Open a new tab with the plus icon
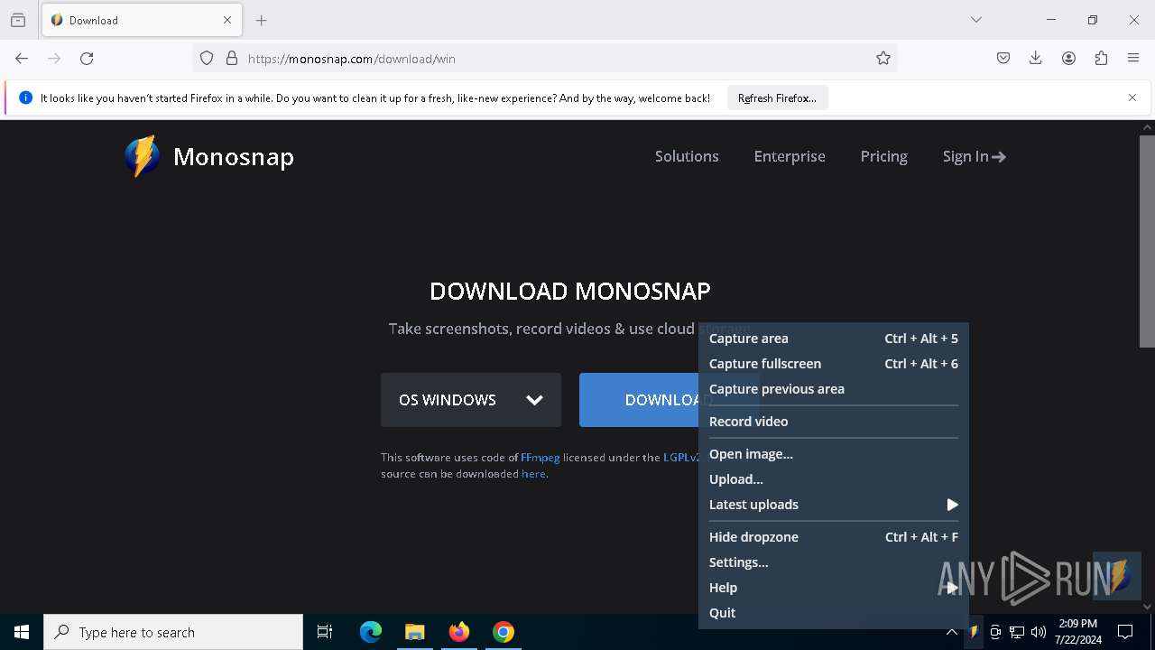This screenshot has width=1155, height=650. (262, 20)
